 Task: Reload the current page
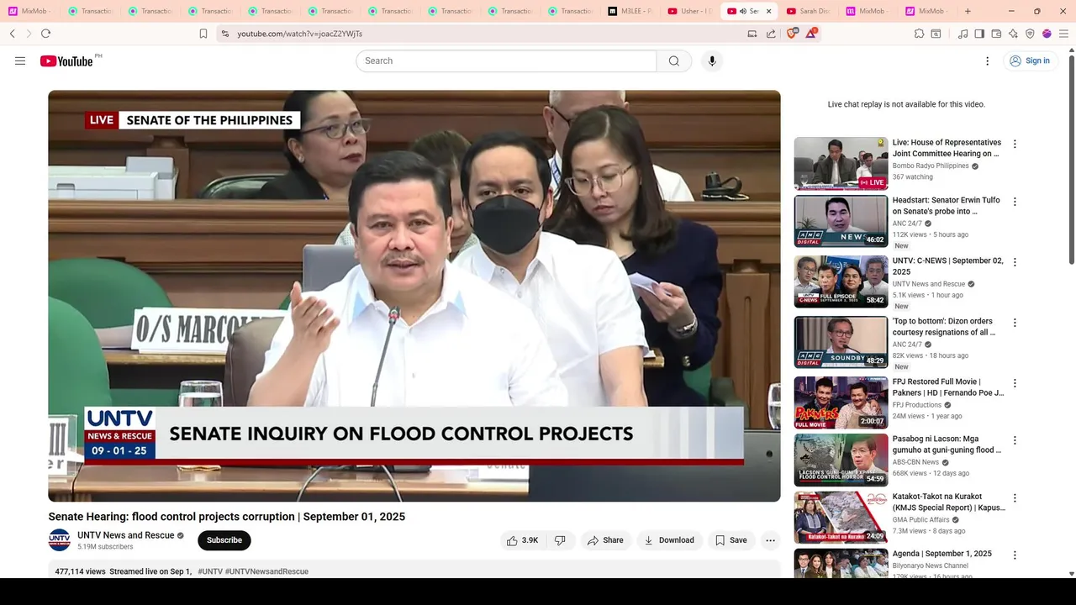(x=45, y=34)
